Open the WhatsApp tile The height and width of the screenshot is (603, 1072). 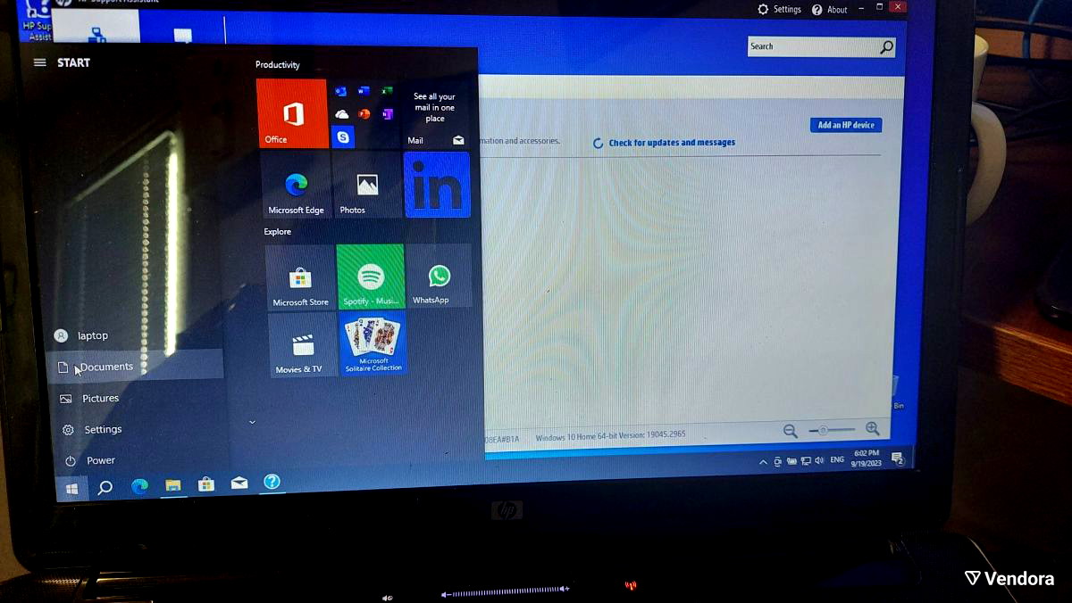[x=439, y=277]
